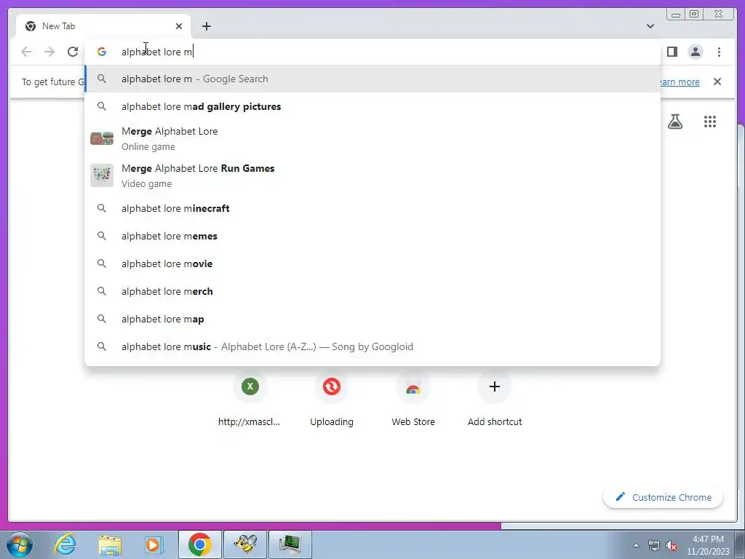Select Merge Alphabet Lore online game suggestion
745x559 pixels.
tap(372, 139)
